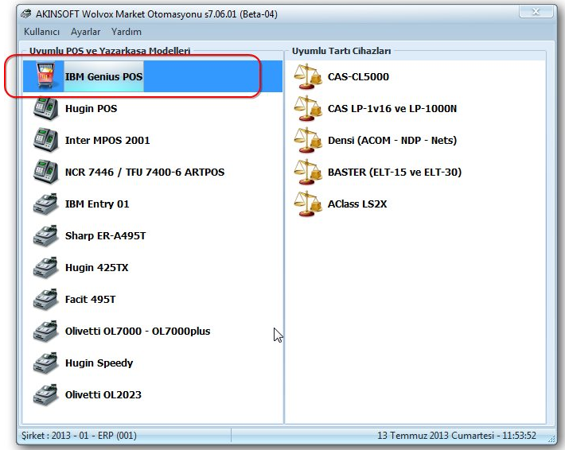Select Hugin 425TX label
Image resolution: width=565 pixels, height=450 pixels.
[x=96, y=267]
